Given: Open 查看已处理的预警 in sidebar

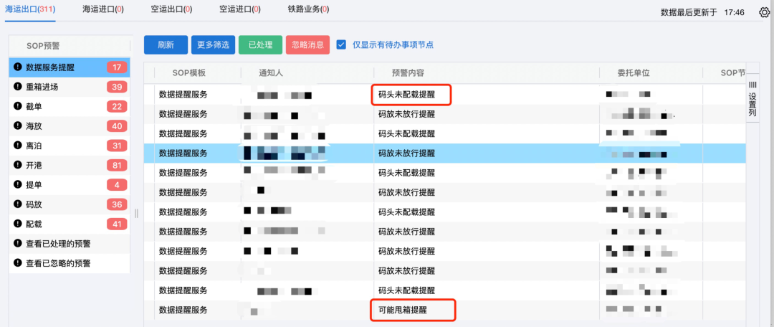Looking at the screenshot, I should [58, 244].
